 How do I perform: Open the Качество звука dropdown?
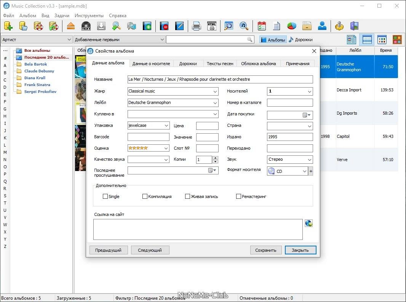pyautogui.click(x=166, y=160)
